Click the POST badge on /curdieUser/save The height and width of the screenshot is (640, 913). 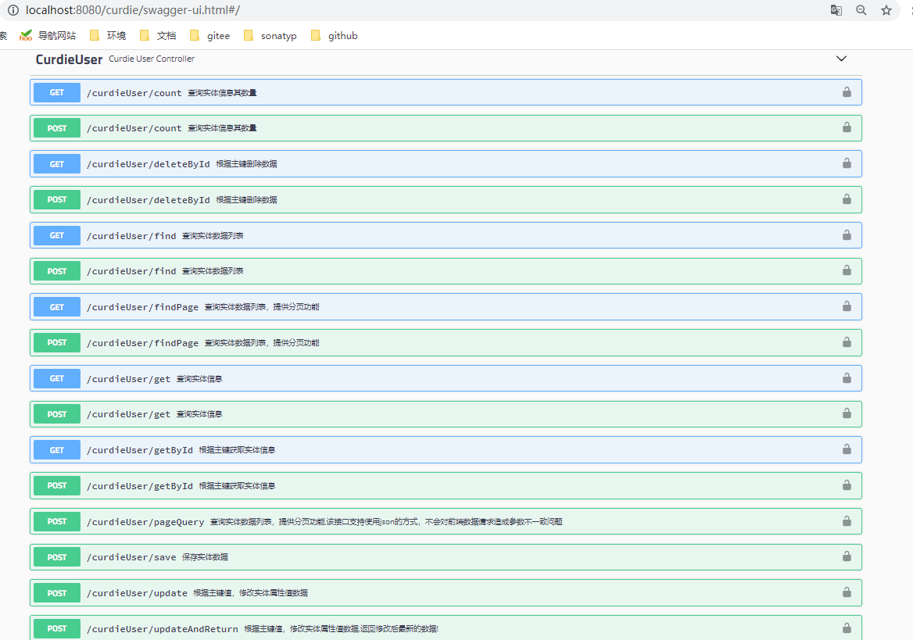(x=57, y=557)
